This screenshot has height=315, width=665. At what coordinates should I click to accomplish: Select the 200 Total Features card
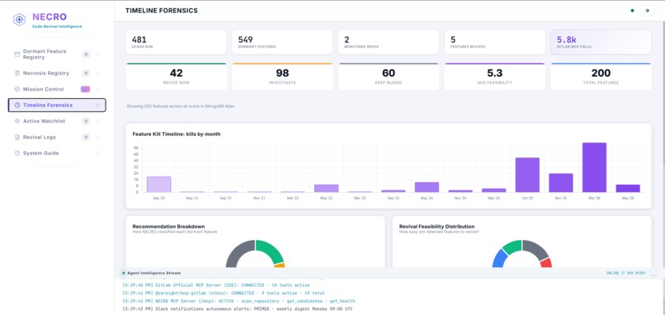click(601, 77)
